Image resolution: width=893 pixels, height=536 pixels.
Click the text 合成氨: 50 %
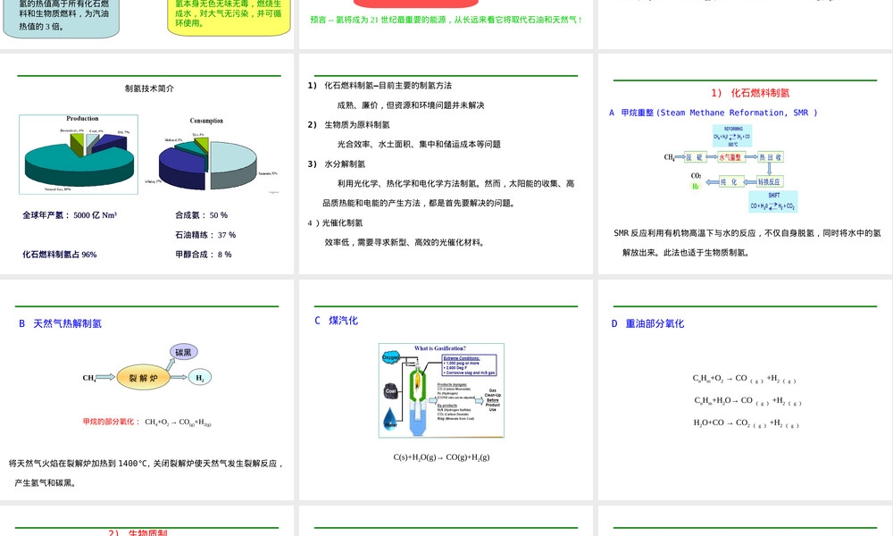[201, 215]
